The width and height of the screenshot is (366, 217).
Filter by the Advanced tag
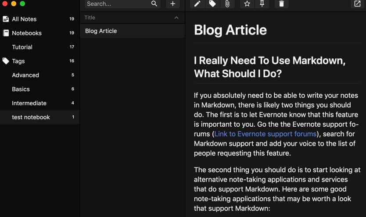[39, 75]
